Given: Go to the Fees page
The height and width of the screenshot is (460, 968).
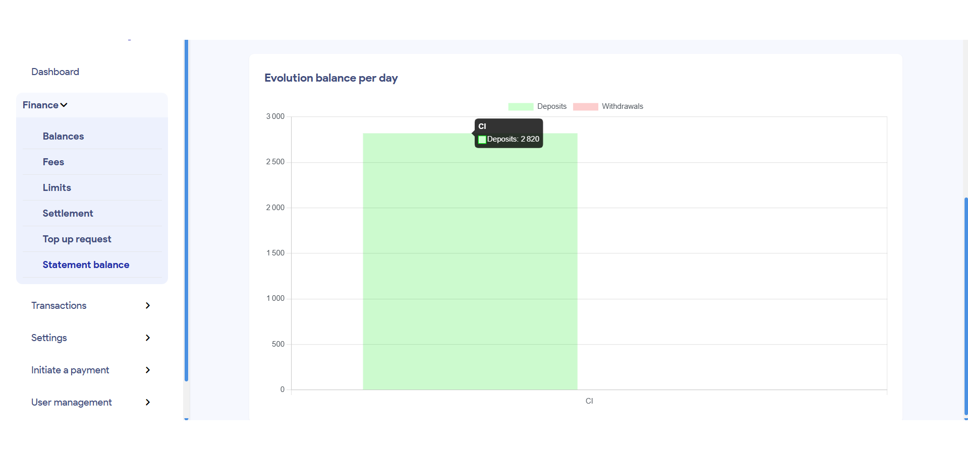Looking at the screenshot, I should coord(53,162).
